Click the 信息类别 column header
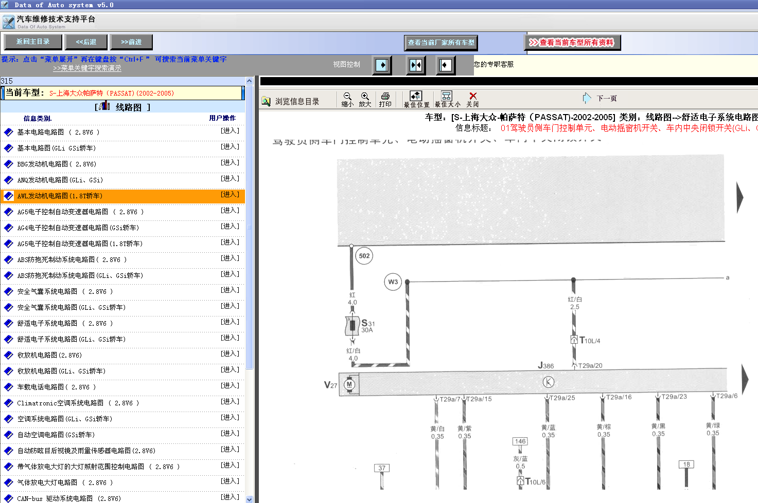 [38, 118]
